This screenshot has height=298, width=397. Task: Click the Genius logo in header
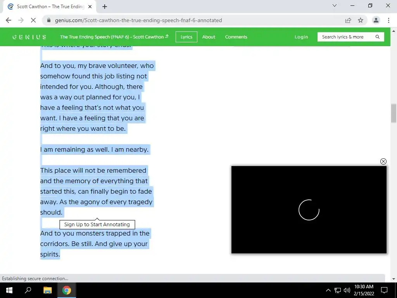(29, 37)
